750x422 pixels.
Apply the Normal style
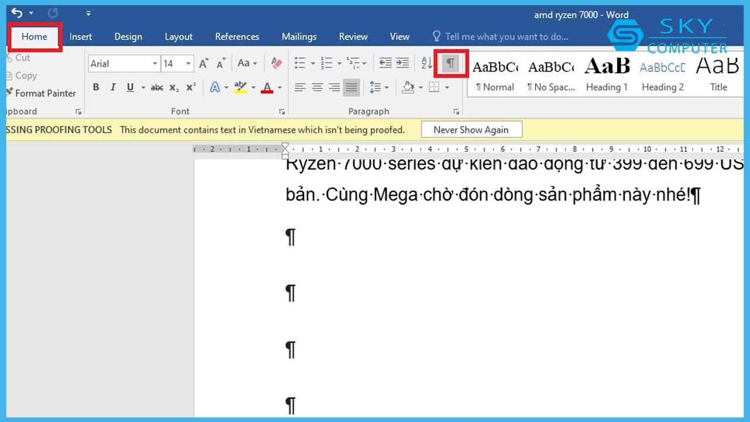click(495, 76)
